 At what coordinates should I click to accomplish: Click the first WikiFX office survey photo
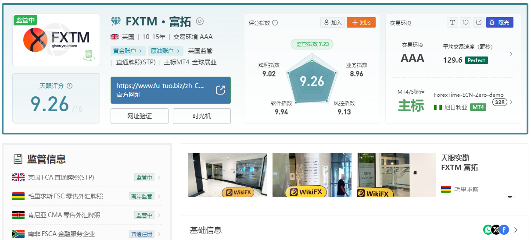(x=228, y=175)
